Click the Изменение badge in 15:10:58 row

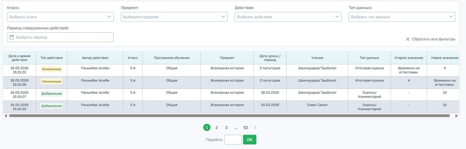(x=52, y=82)
